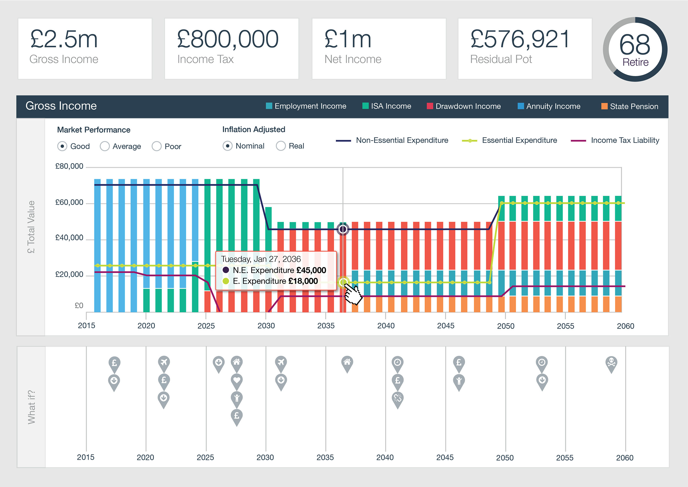Click the person pin after 2045
Screen dimensions: 688x487
coord(459,381)
